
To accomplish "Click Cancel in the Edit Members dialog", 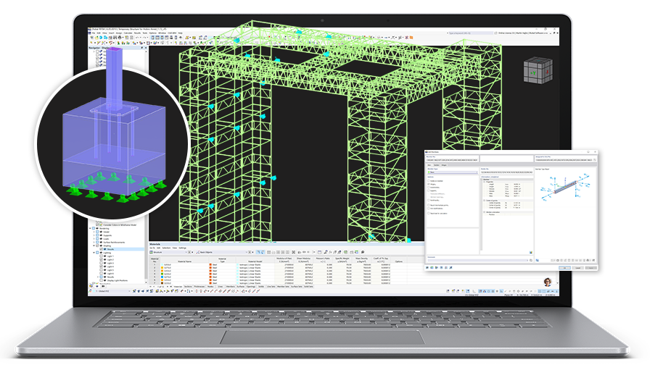I will click(578, 268).
